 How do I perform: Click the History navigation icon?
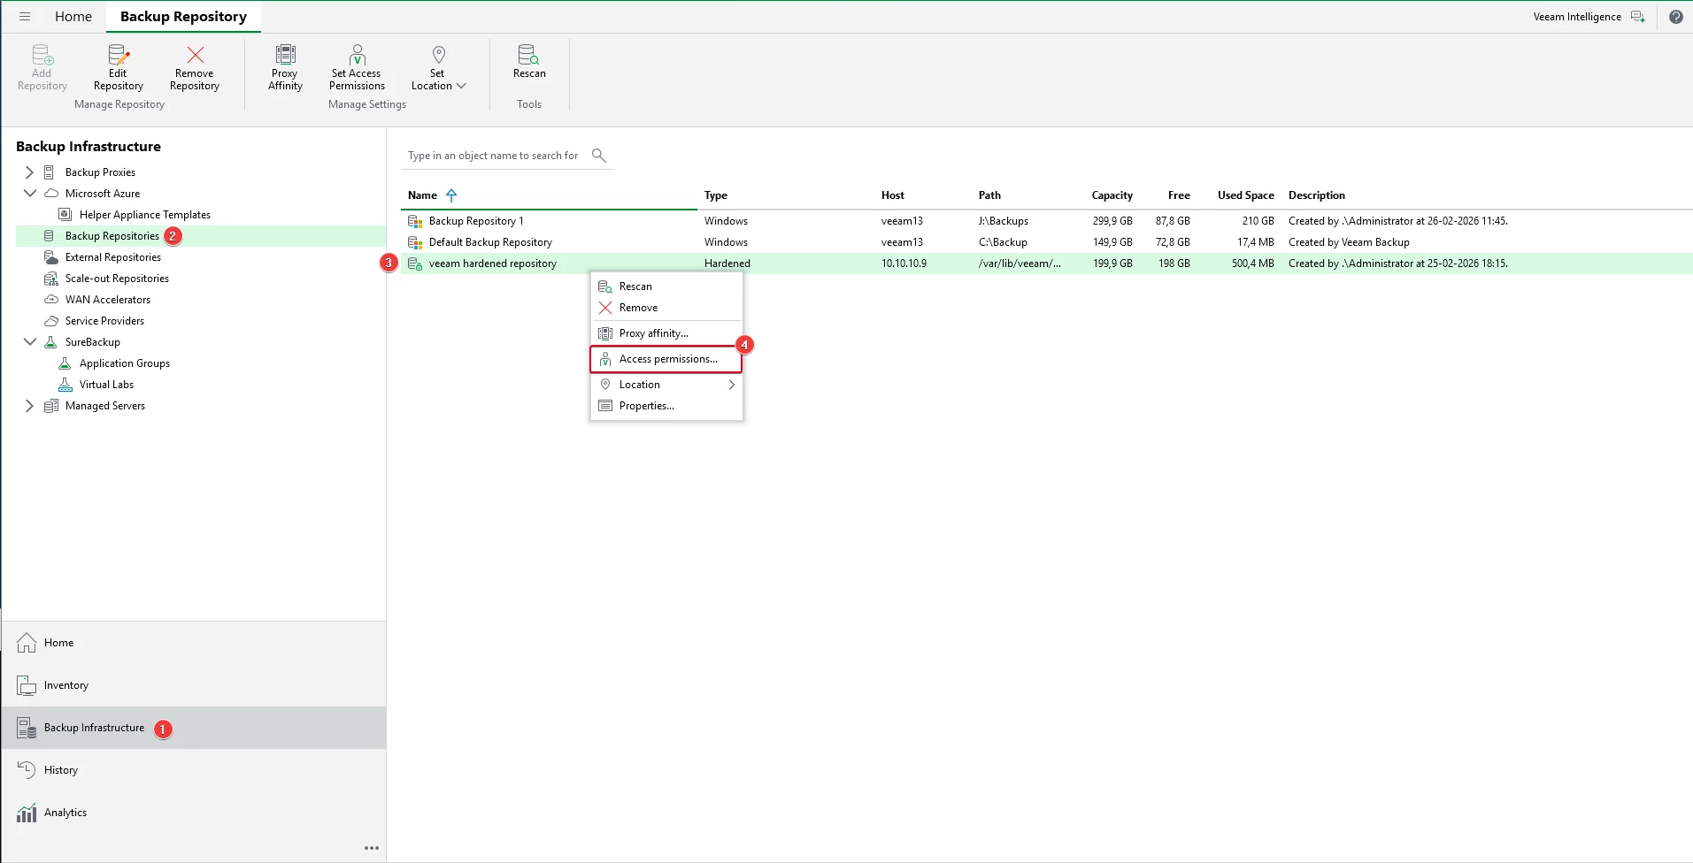click(x=27, y=770)
